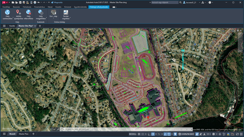Screen dimensions: 244x137
Task: Click the status bar customization hamburger icon
Action: pyautogui.click(x=241, y=134)
